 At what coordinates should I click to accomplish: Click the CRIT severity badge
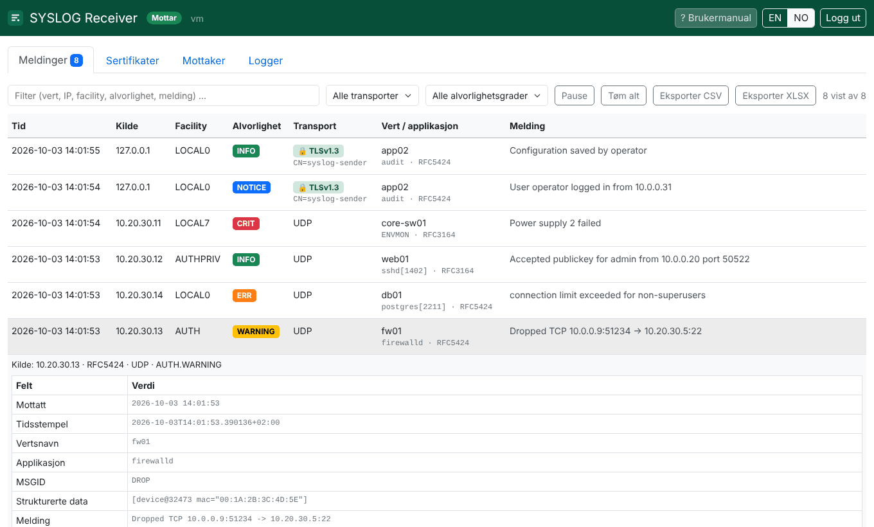click(x=246, y=224)
